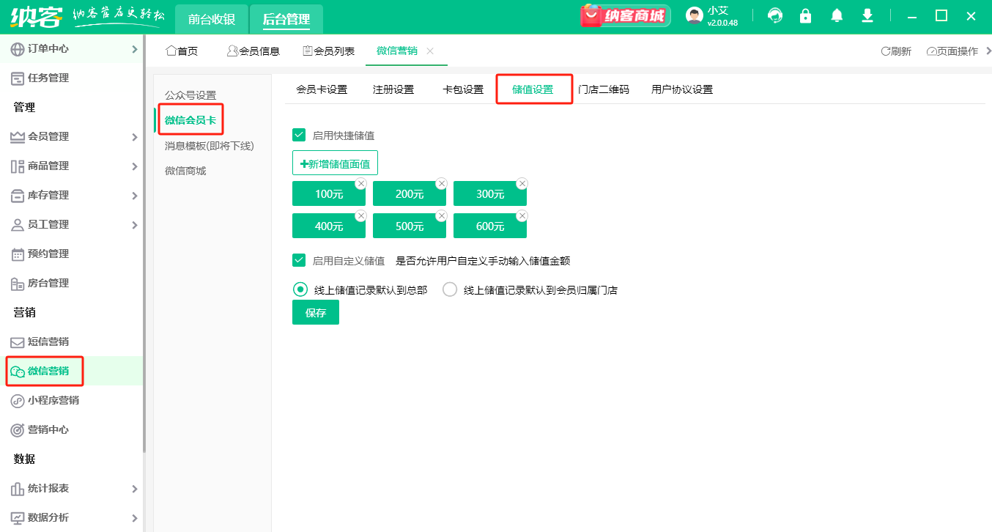Select 任务管理 from the left sidebar
The image size is (992, 532).
click(44, 78)
